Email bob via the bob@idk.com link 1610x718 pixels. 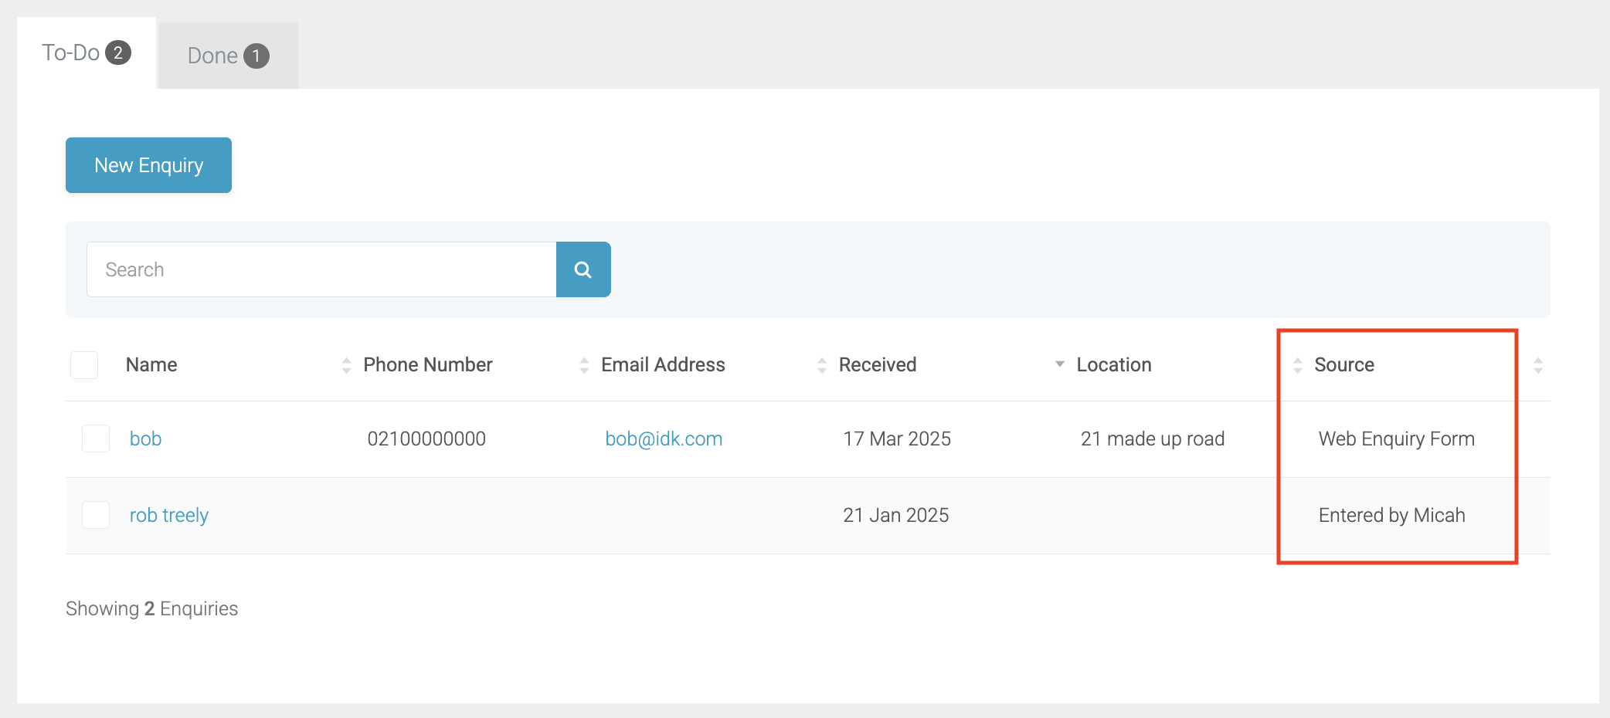point(663,439)
